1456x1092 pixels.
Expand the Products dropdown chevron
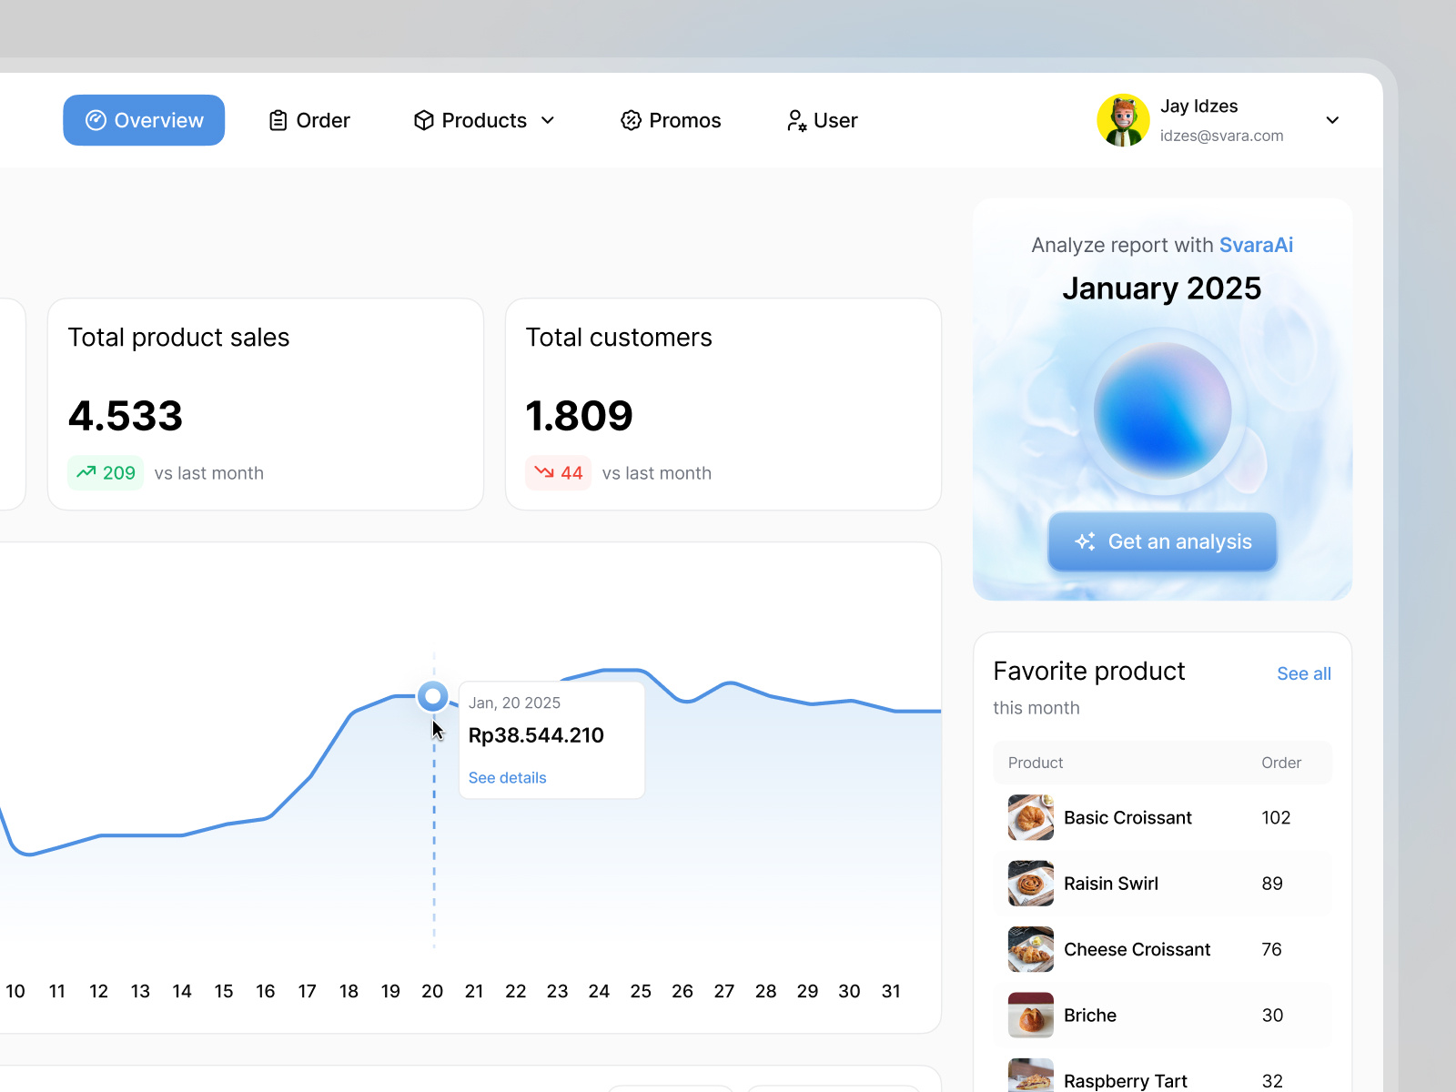pos(548,120)
